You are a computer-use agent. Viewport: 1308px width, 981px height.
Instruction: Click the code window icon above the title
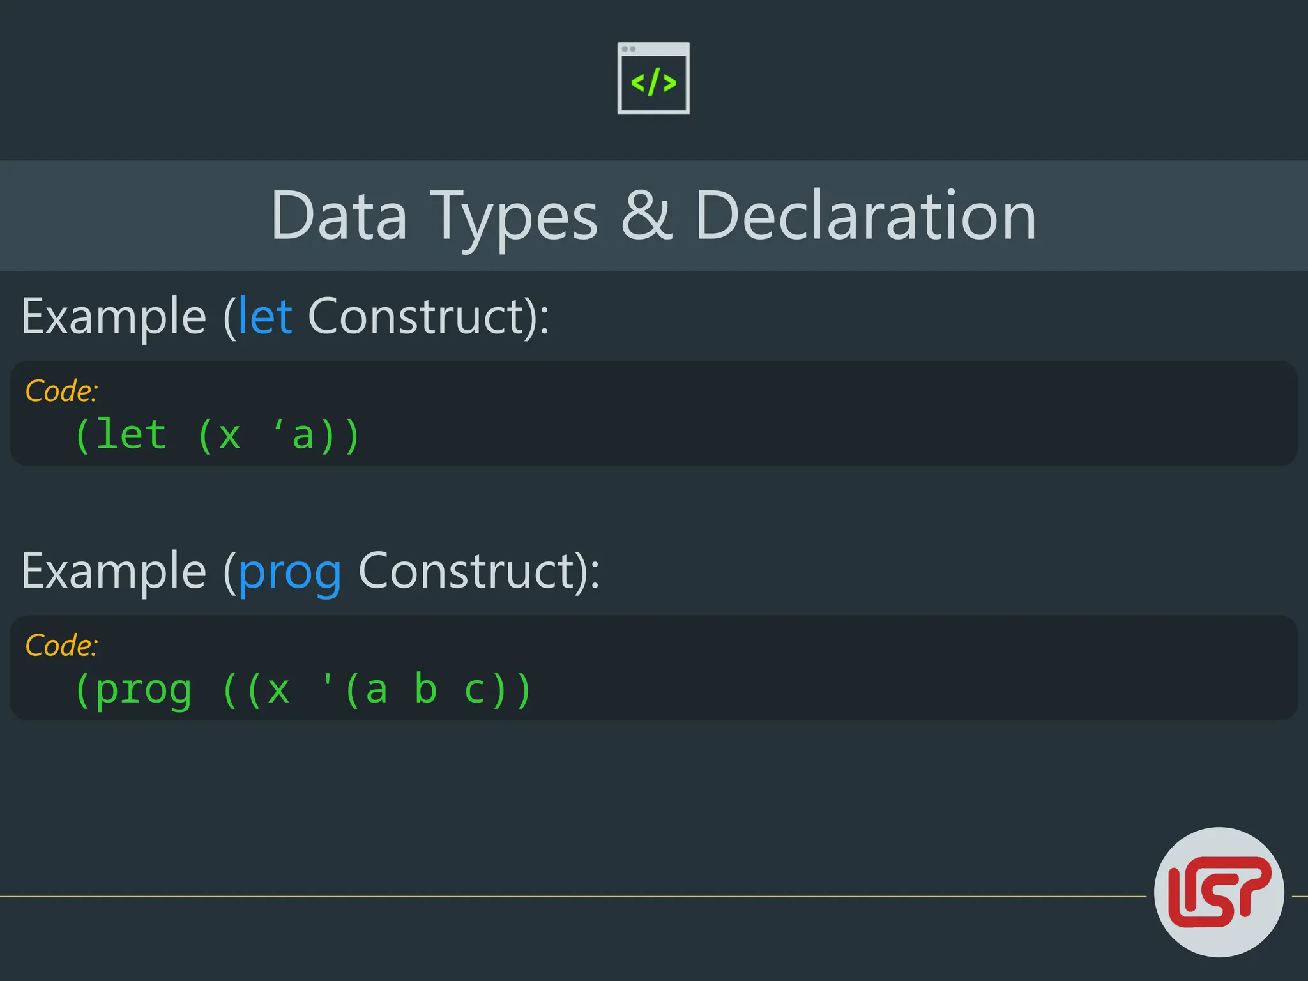tap(653, 78)
